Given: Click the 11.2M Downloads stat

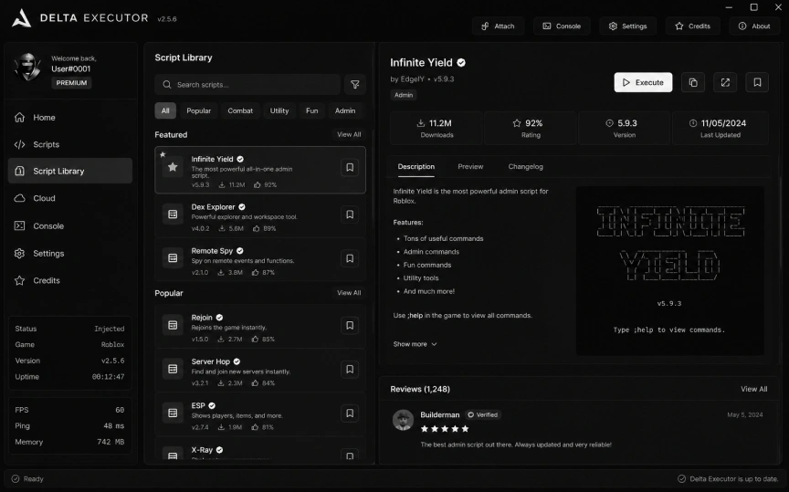Looking at the screenshot, I should [437, 128].
